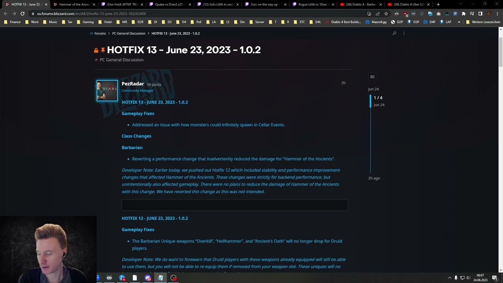Toggle the browser side panel icon
503x283 pixels.
[x=480, y=14]
